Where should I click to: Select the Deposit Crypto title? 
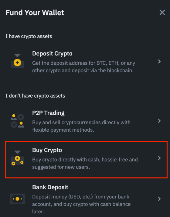click(52, 54)
